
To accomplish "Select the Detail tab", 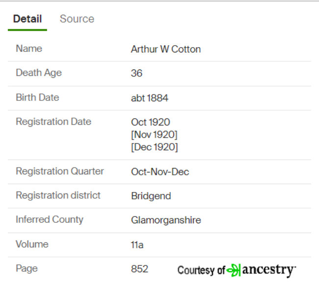I will click(x=27, y=19).
